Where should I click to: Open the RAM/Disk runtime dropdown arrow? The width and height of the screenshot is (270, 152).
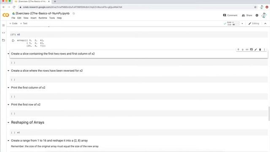click(x=242, y=24)
